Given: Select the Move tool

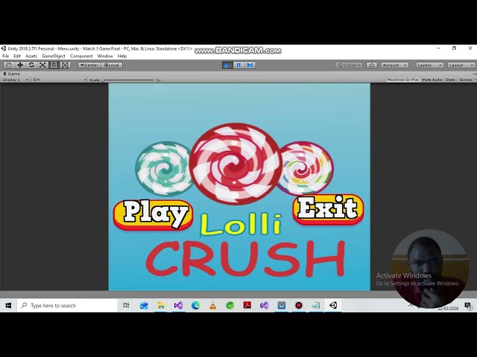Looking at the screenshot, I should [x=20, y=65].
